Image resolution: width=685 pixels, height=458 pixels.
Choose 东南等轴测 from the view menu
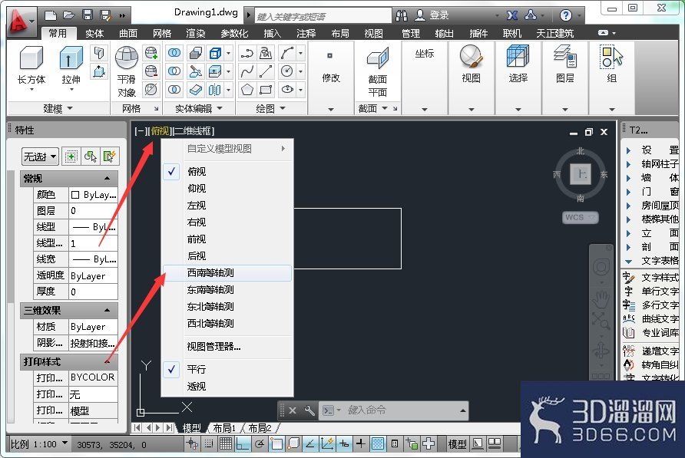227,290
